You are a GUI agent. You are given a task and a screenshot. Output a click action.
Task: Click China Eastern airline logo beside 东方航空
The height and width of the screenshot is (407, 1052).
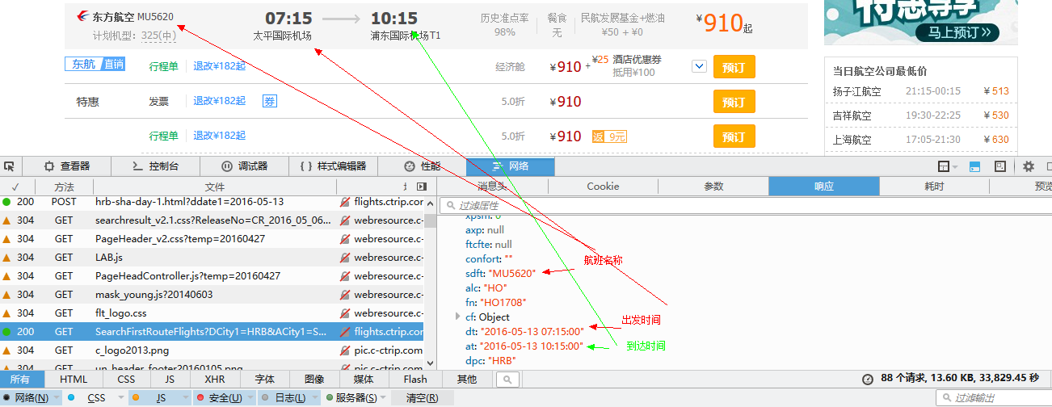(82, 16)
